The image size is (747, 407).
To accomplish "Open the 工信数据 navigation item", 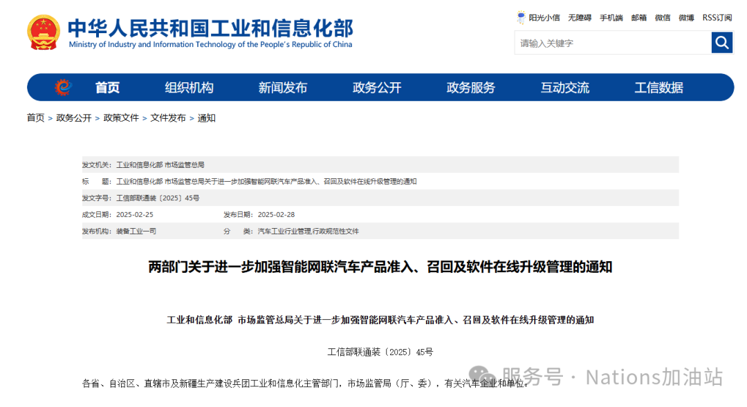I will pyautogui.click(x=658, y=88).
